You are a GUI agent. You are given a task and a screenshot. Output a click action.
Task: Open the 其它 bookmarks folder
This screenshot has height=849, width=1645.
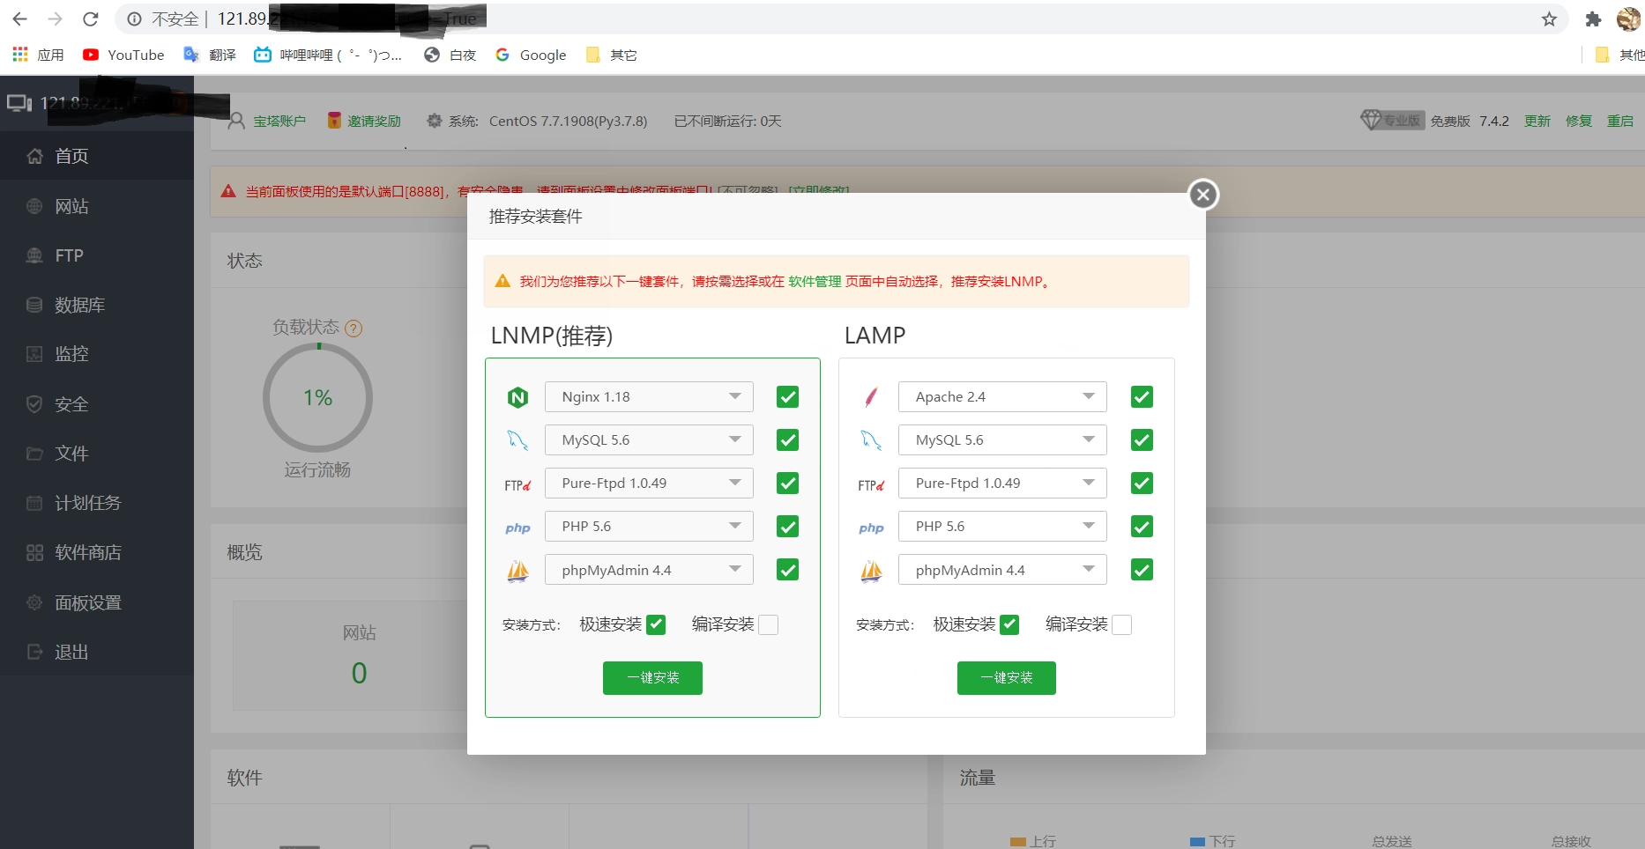[611, 55]
